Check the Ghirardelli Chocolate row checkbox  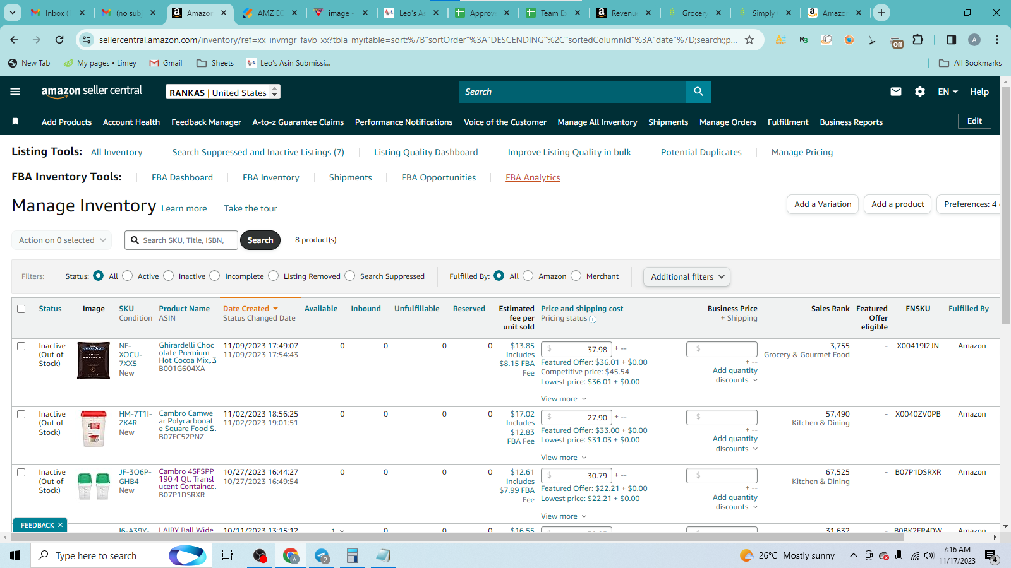21,346
